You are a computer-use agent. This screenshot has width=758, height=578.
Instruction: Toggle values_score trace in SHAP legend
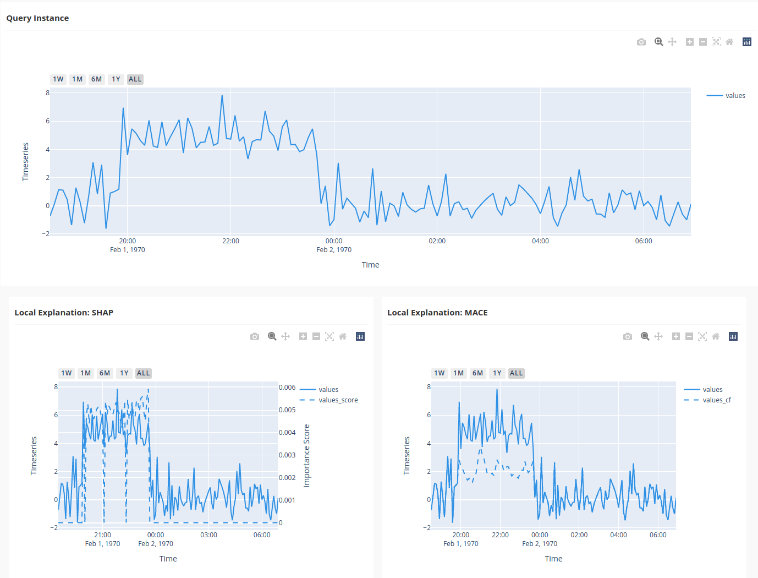coord(329,400)
